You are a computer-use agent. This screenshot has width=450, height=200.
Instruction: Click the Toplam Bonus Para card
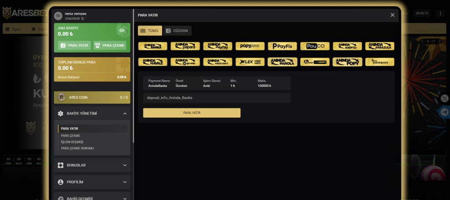pos(92,69)
